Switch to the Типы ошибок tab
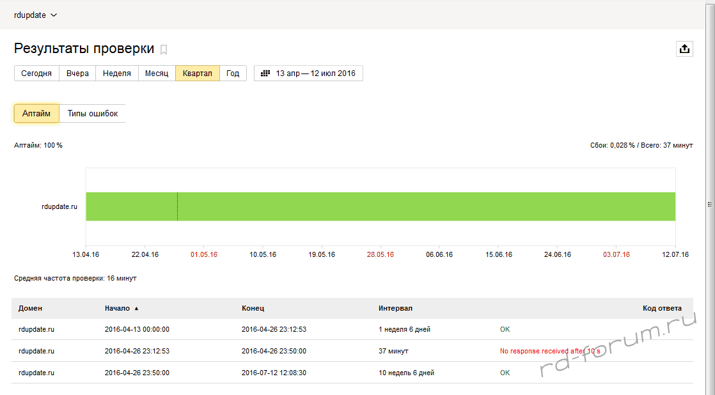The height and width of the screenshot is (395, 715). click(93, 113)
